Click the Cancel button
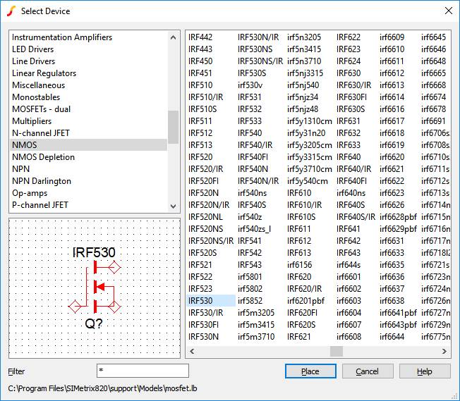460x401 pixels. [367, 371]
